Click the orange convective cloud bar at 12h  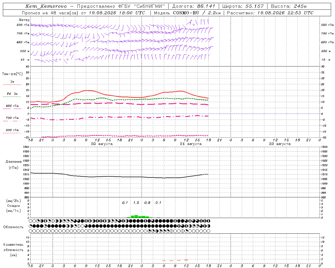(x=186, y=260)
